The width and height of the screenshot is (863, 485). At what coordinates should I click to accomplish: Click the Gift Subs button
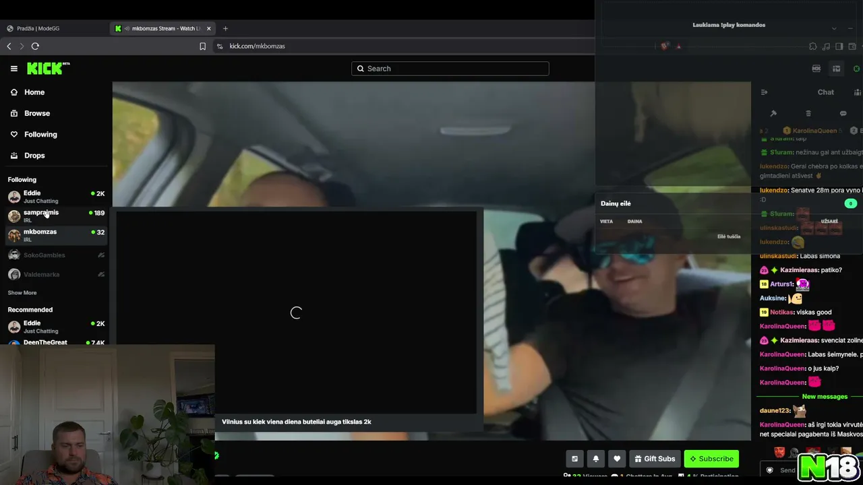coord(655,459)
